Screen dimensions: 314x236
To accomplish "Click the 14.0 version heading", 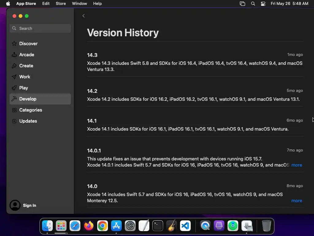I will [92, 186].
